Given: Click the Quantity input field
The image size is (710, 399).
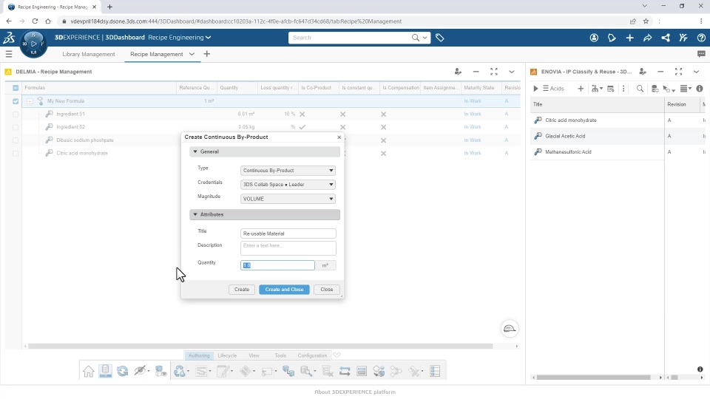Looking at the screenshot, I should tap(277, 265).
